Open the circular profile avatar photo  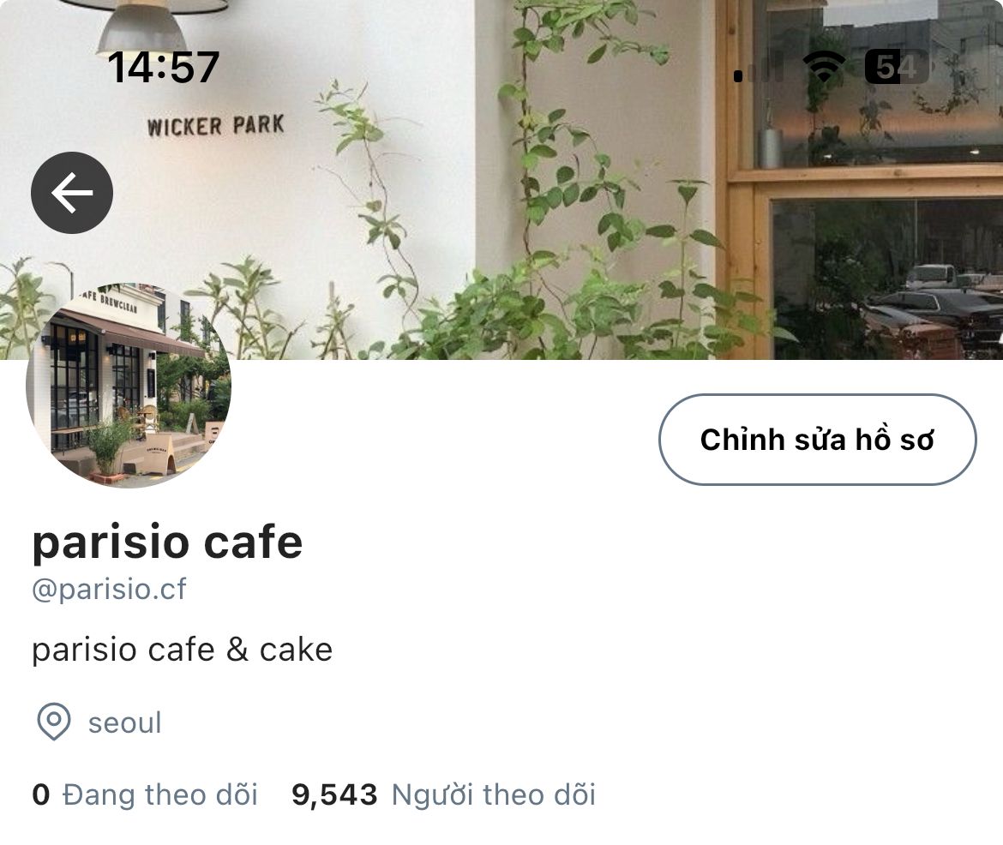(x=129, y=385)
